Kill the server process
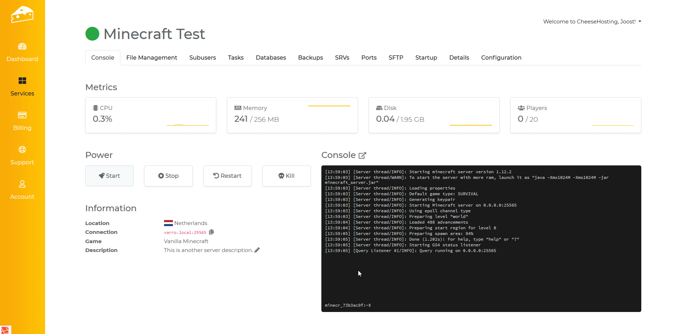 coord(286,176)
